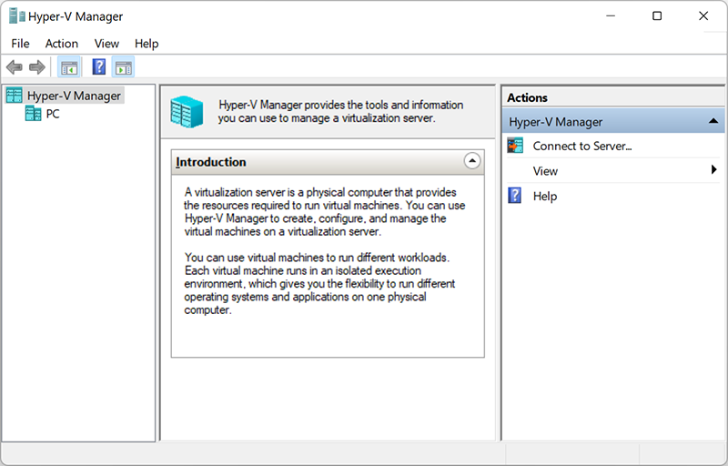Open the Action menu
728x466 pixels.
pos(62,44)
